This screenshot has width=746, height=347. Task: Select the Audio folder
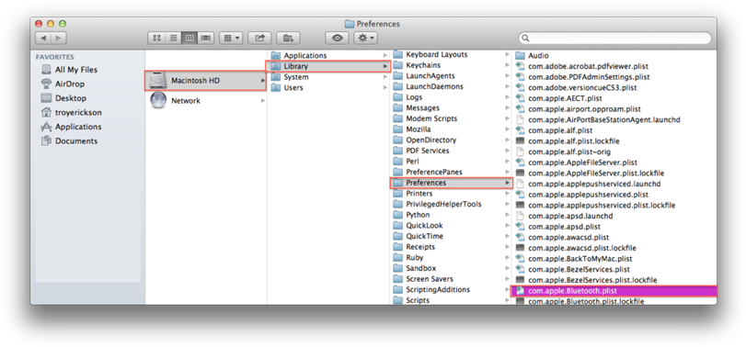tap(614, 56)
